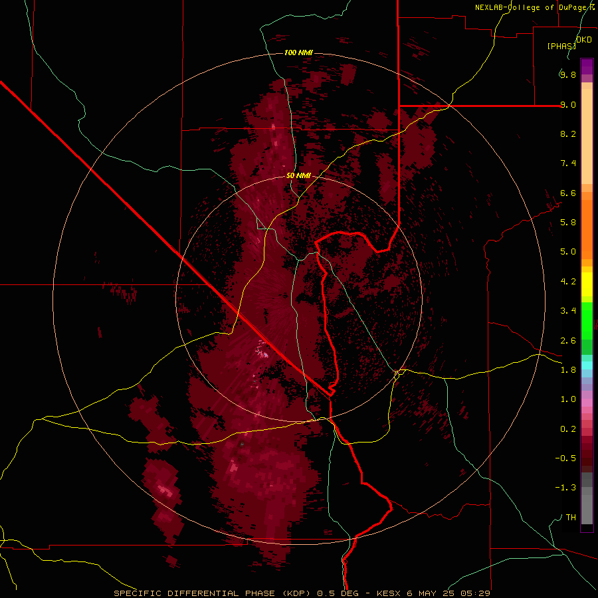Click the 8.2 value on the color scale
The image size is (598, 598).
point(568,134)
